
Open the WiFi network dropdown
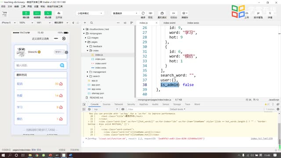pos(43,23)
